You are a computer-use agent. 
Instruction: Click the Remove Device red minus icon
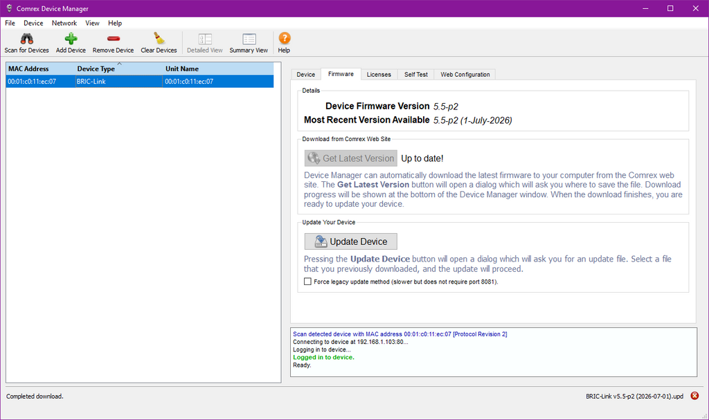pos(113,39)
